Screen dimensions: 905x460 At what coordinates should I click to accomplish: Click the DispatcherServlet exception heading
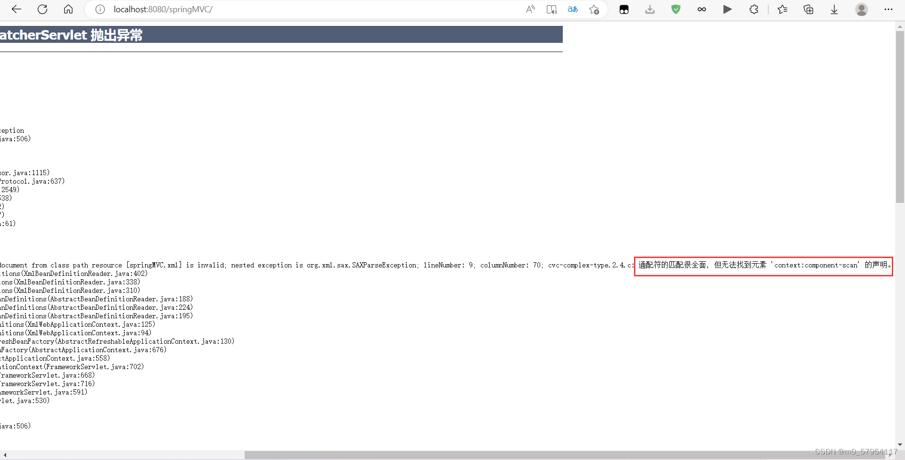coord(71,35)
